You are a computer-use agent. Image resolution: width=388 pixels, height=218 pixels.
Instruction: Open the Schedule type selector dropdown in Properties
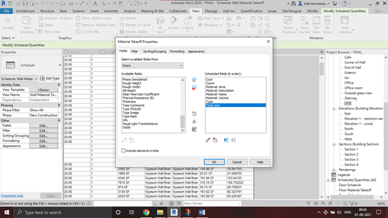pyautogui.click(x=59, y=65)
